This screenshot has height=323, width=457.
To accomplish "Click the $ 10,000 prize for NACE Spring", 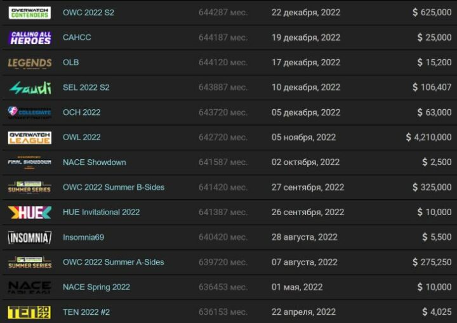I will tap(434, 287).
